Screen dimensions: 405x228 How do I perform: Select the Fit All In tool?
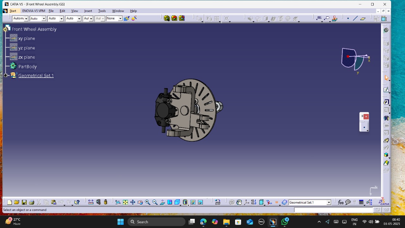point(125,202)
